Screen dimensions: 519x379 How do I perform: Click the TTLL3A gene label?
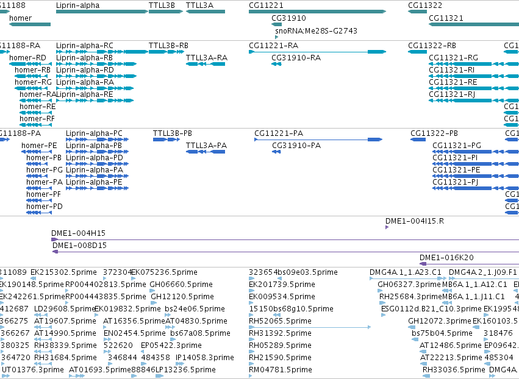pyautogui.click(x=199, y=5)
